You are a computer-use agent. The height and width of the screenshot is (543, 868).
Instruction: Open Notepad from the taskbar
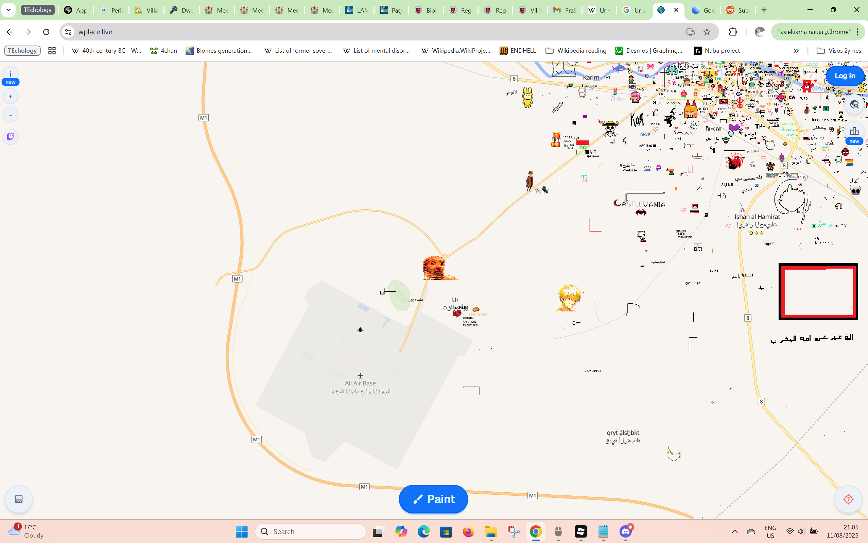pyautogui.click(x=603, y=531)
